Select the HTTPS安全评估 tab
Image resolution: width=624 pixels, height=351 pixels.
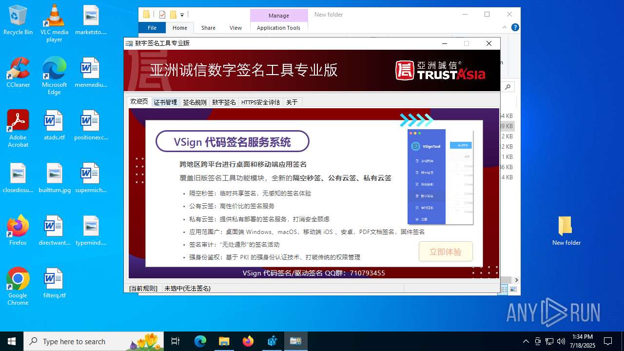260,102
